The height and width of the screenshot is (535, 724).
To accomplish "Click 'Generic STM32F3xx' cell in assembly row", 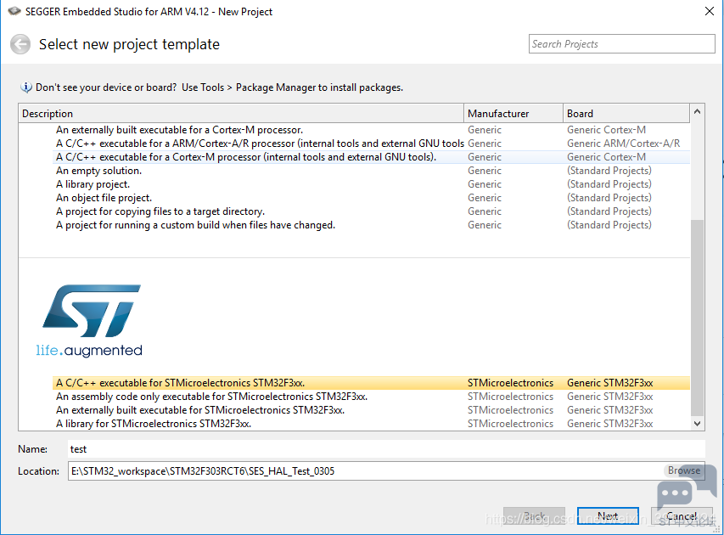I will click(610, 397).
